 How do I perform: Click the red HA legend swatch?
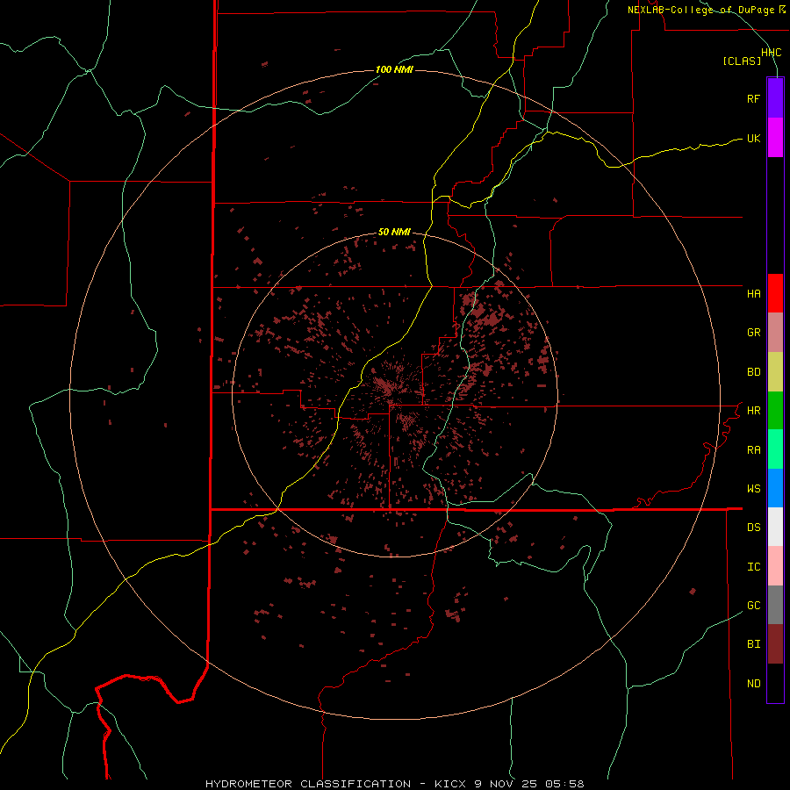click(775, 293)
